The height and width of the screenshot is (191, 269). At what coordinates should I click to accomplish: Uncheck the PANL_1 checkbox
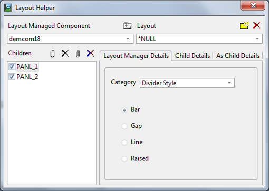point(12,67)
